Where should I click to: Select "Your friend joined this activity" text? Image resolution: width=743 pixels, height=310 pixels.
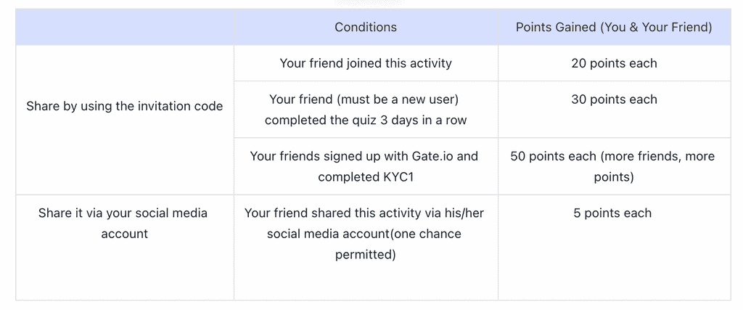[366, 63]
